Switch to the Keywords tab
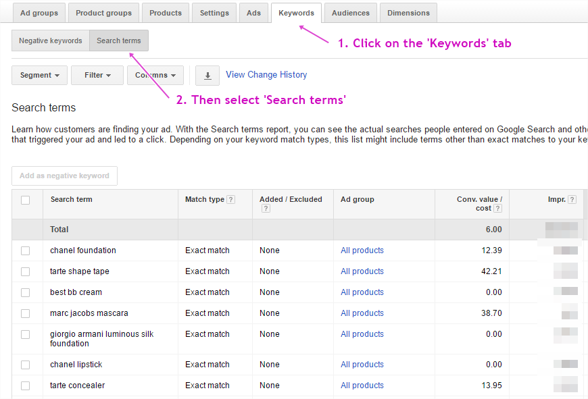Screen dimensions: 588x399 tap(296, 13)
